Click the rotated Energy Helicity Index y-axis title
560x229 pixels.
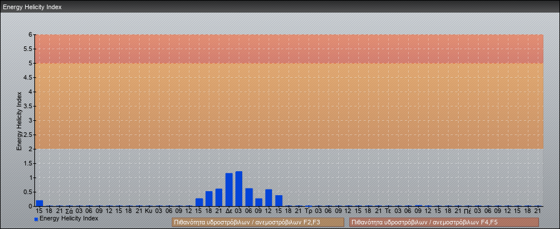tap(19, 120)
